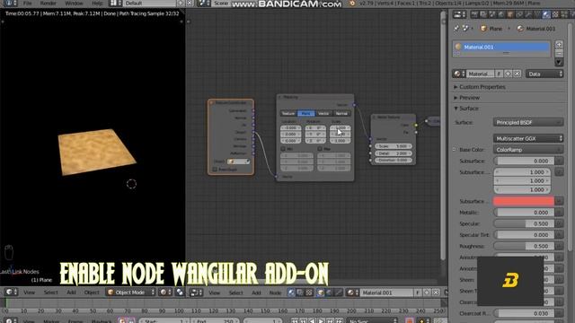Open Render Layers properties tab

click(483, 14)
